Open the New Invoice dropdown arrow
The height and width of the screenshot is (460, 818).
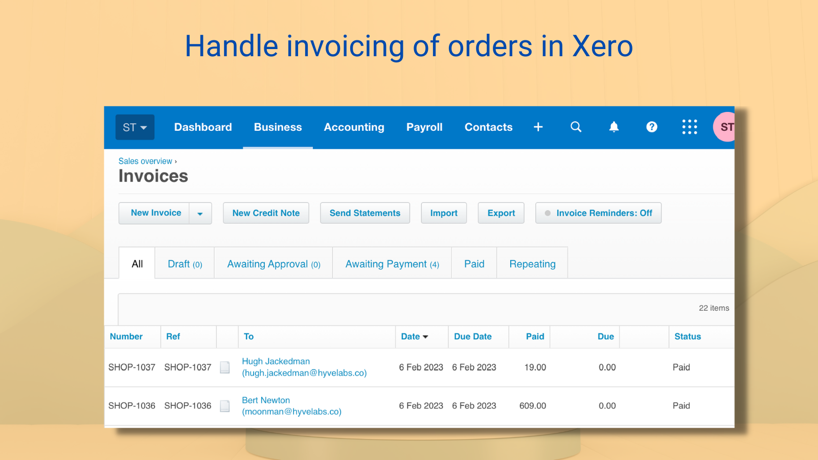pos(200,213)
